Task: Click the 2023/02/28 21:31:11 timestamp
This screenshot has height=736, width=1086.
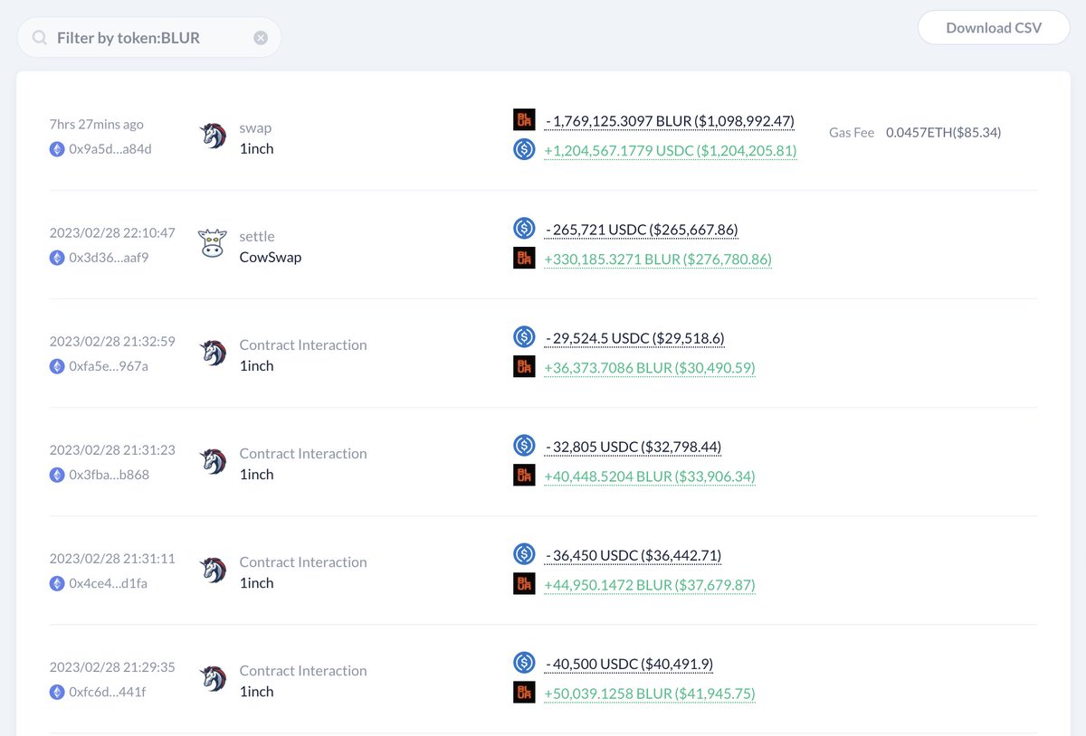Action: [112, 558]
